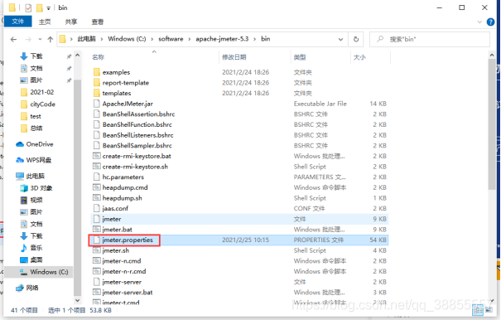This screenshot has height=320, width=501.
Task: Sort files by the 大小 column header
Action: click(x=359, y=57)
